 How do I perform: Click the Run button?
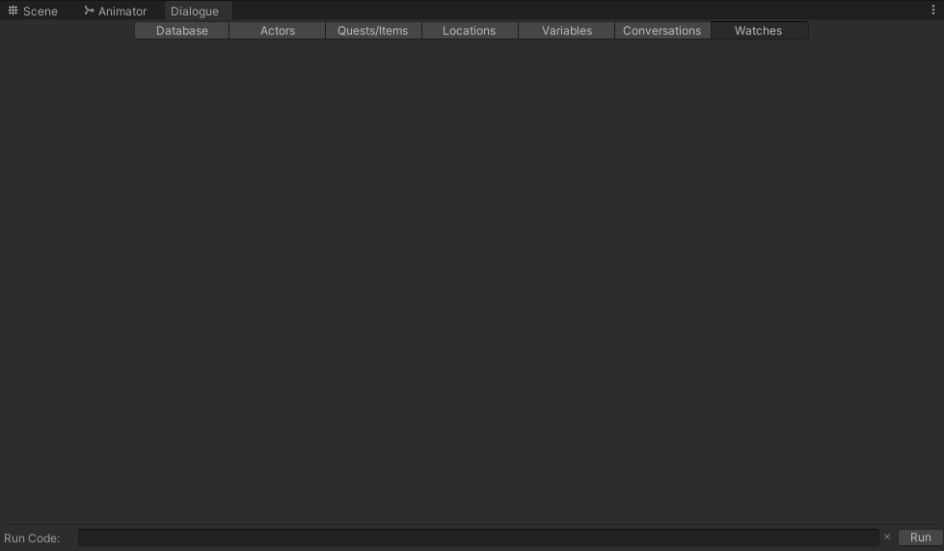(921, 538)
